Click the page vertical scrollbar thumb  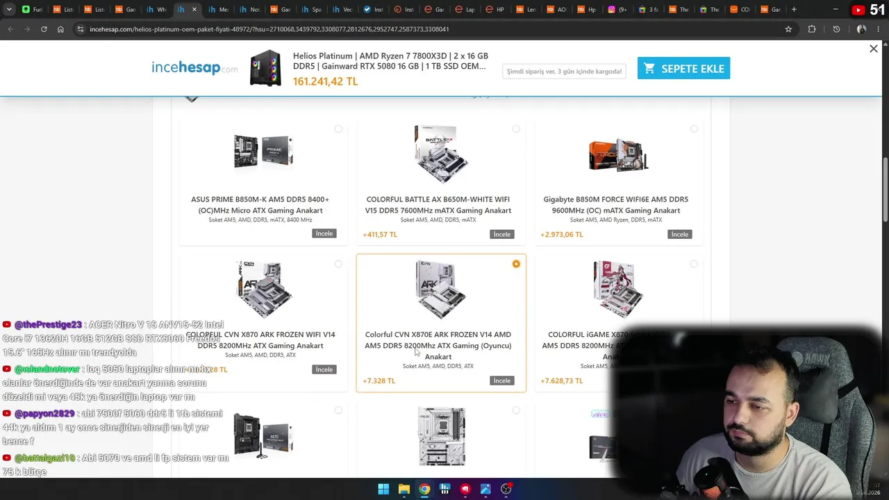click(x=886, y=191)
